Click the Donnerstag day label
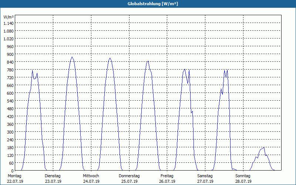Image resolution: width=296 pixels, height=185 pixels. [129, 176]
